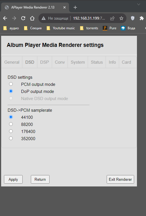Image resolution: width=146 pixels, height=216 pixels.
Task: Choose the 88200 samplerate option
Action: coord(11,124)
